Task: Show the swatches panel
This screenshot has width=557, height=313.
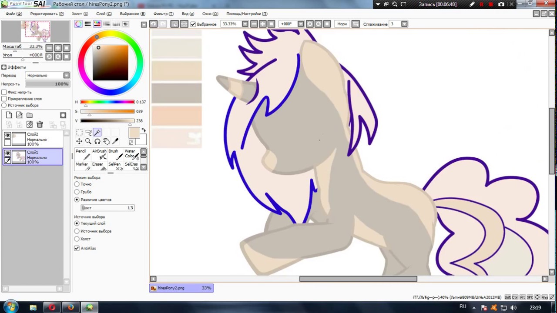Action: tap(116, 24)
